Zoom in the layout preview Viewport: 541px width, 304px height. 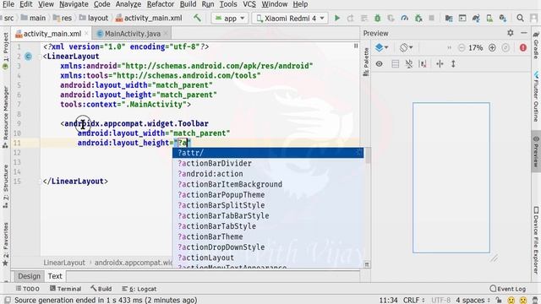click(x=492, y=48)
